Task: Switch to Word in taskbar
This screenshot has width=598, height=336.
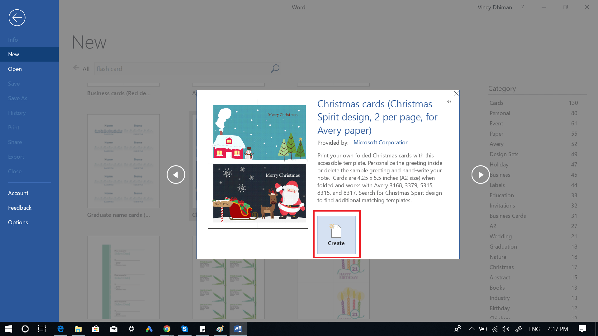Action: [x=238, y=329]
